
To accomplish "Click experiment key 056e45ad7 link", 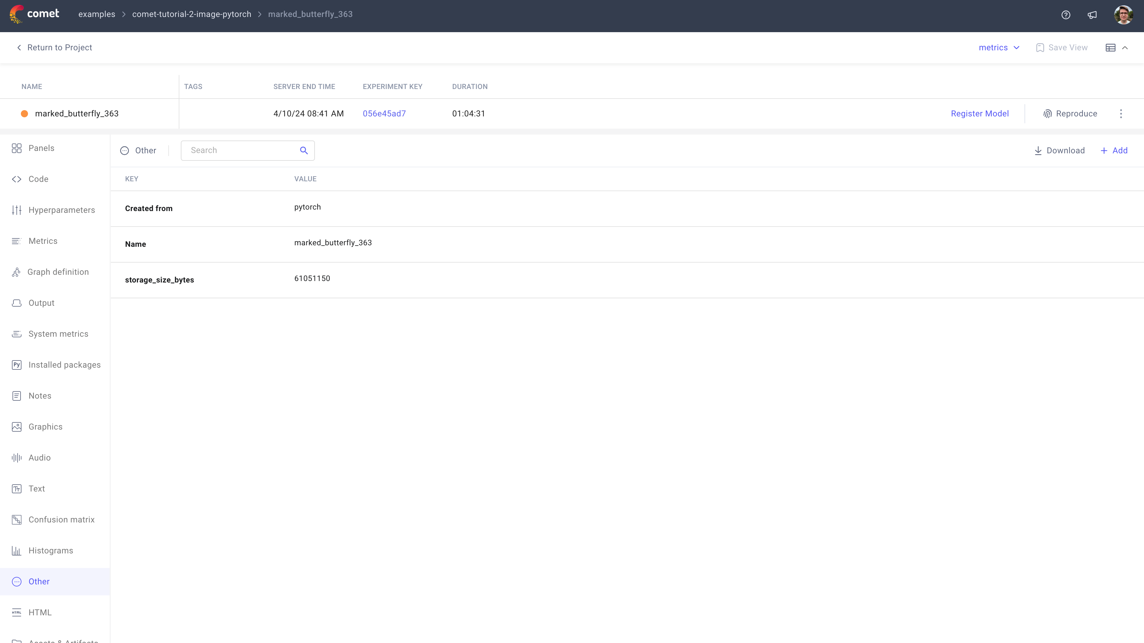I will point(384,114).
